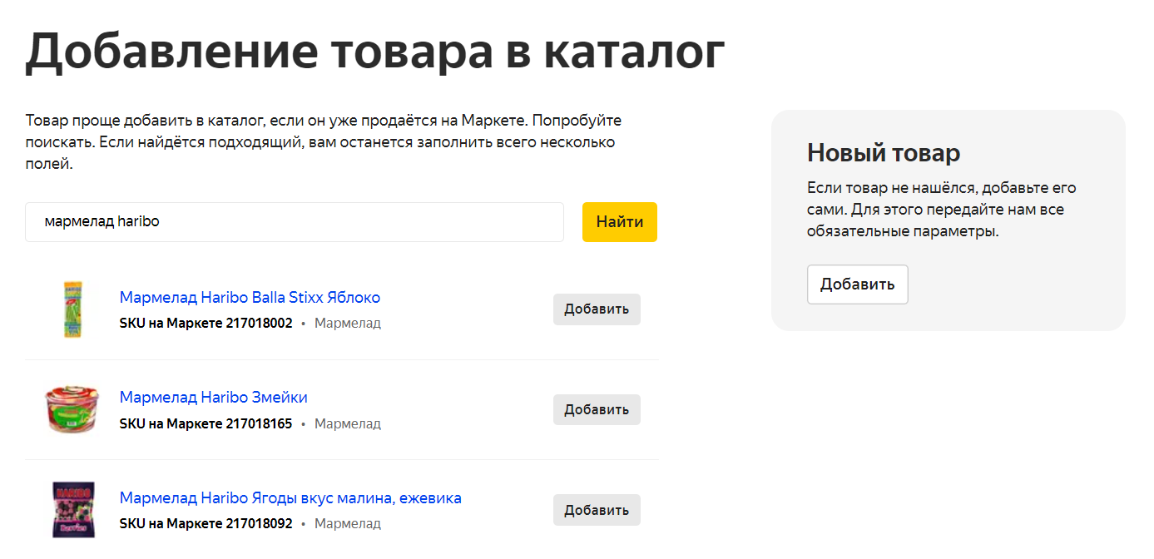Add Haribo Ягоды малина, ежевика to catalog
1154x559 pixels.
tap(597, 510)
